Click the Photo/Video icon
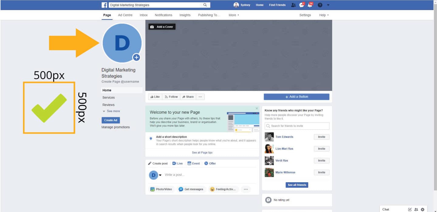The height and width of the screenshot is (212, 437). pos(152,189)
